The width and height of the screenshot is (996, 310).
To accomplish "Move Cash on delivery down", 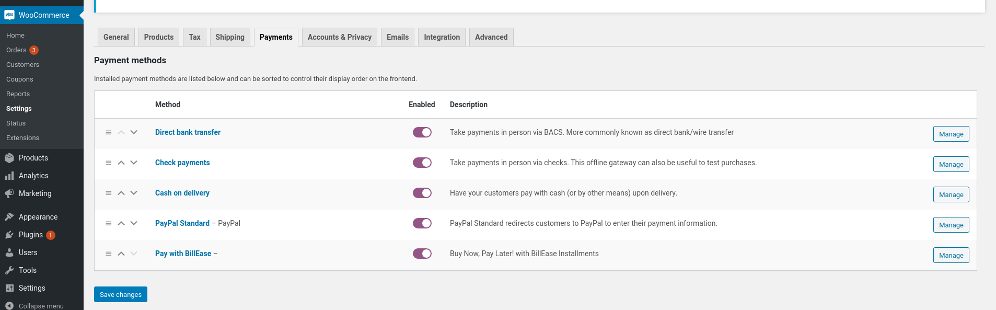I will 134,193.
